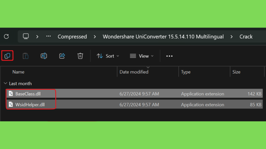Screen dimensions: 266x149
Task: Open the Sort dropdown
Action: 108,56
